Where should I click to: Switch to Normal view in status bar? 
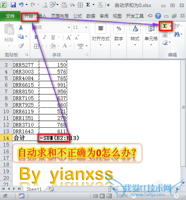click(x=95, y=196)
